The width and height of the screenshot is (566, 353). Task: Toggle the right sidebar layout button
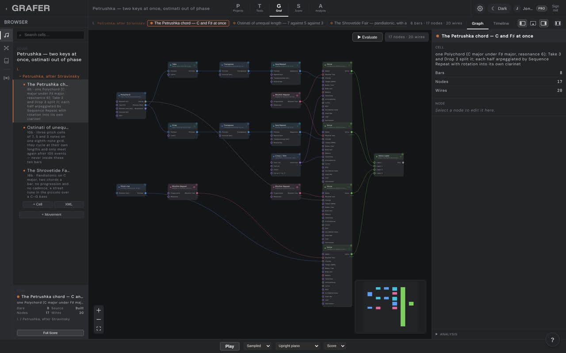tap(543, 23)
